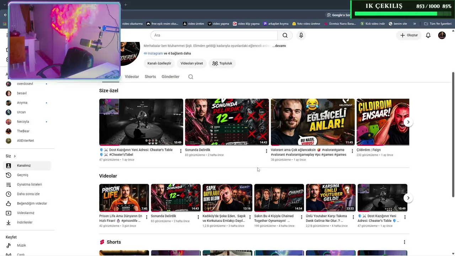Open the Necoyla subscription channel

(27, 122)
